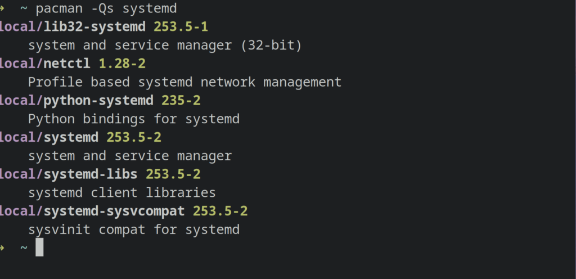576x279 pixels.
Task: Click the tilde on the last prompt line
Action: point(24,247)
